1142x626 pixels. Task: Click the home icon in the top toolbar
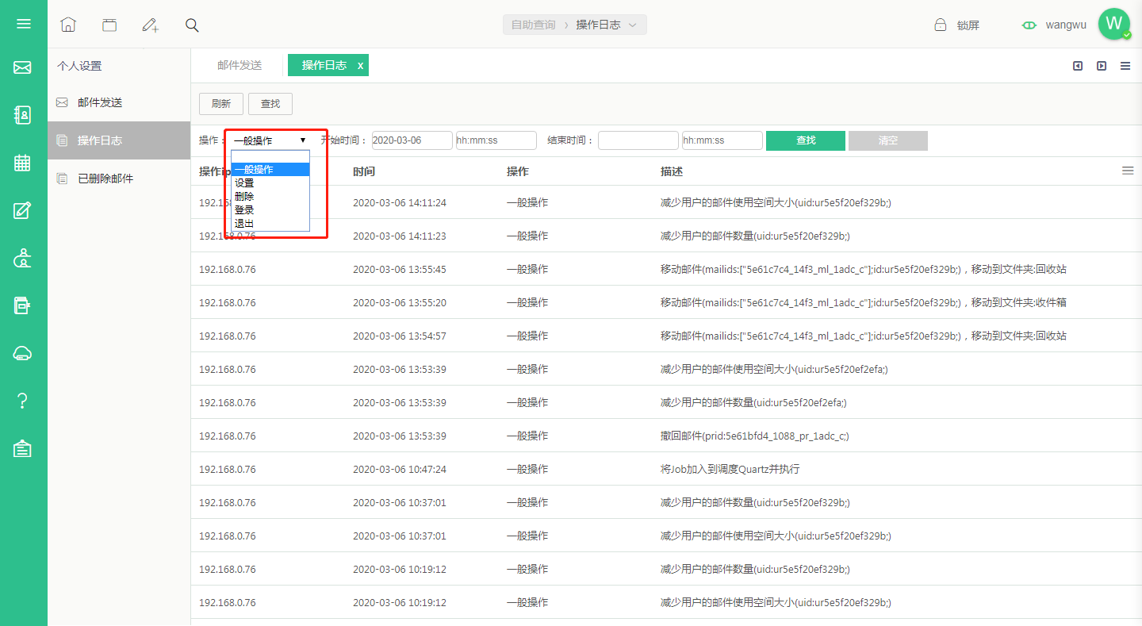coord(68,25)
